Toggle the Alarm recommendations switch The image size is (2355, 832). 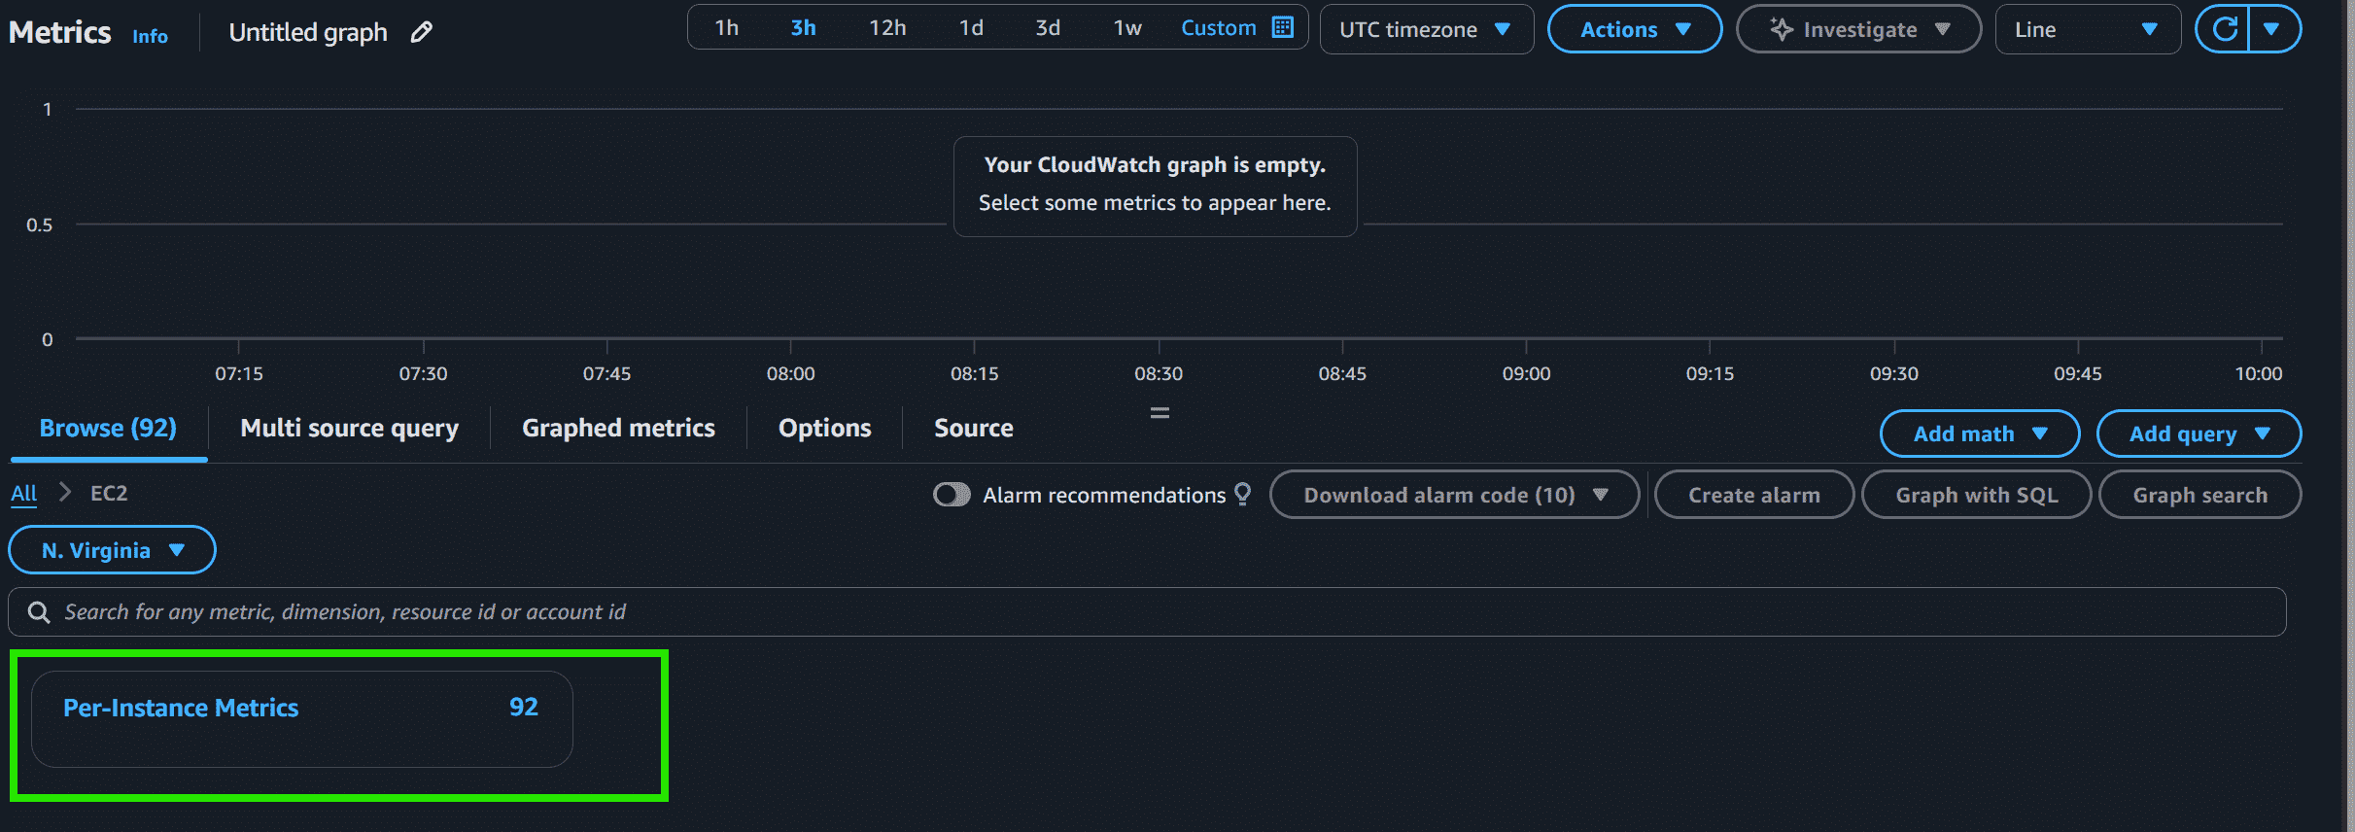click(952, 495)
